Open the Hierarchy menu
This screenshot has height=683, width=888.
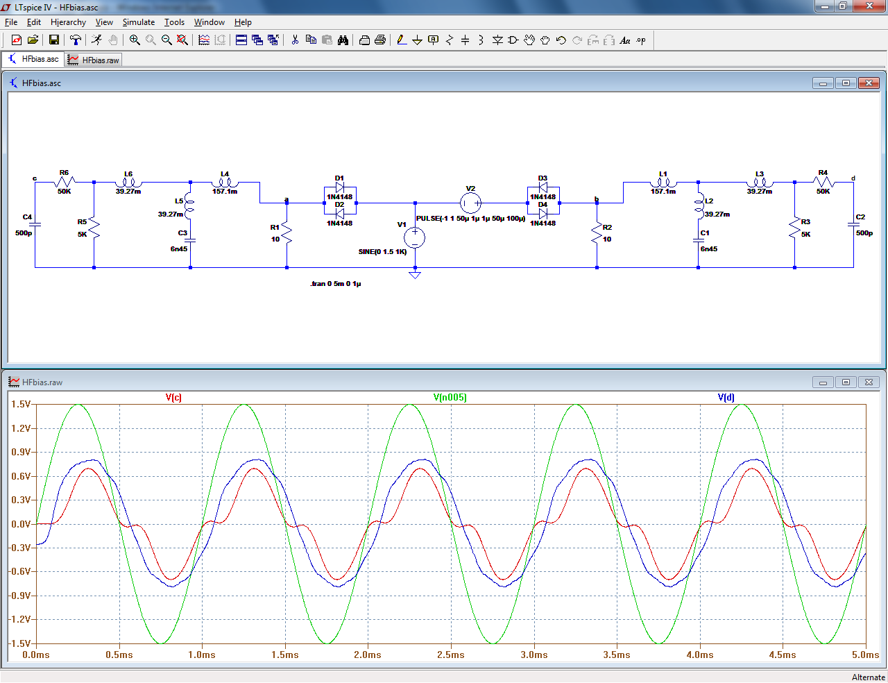click(x=68, y=22)
